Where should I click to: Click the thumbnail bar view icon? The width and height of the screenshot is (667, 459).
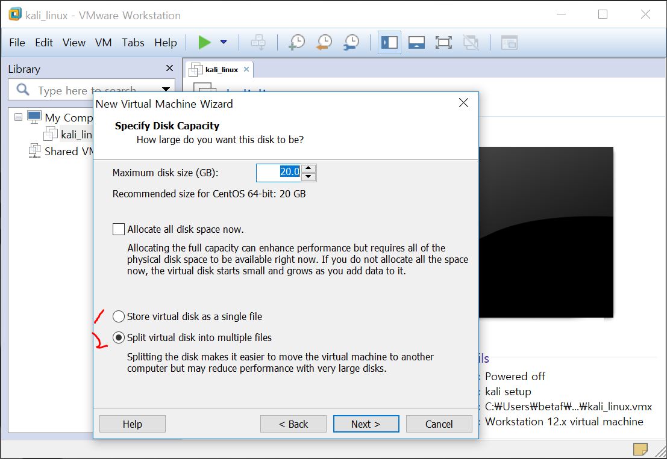[416, 43]
